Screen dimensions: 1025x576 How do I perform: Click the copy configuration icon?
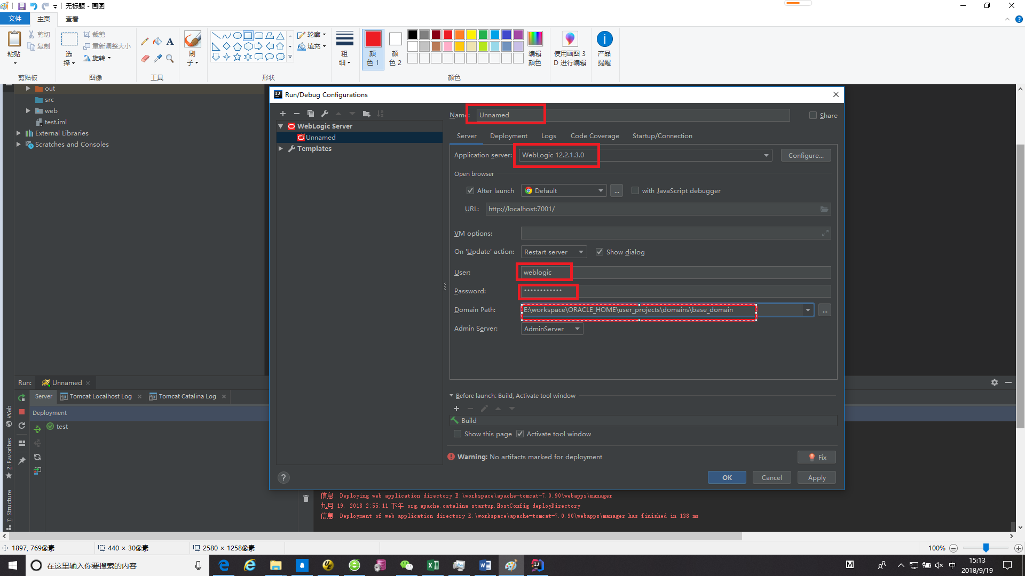click(x=311, y=114)
